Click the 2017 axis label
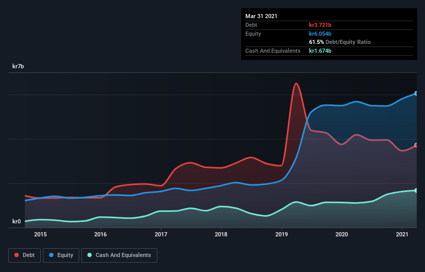This screenshot has height=272, width=425. click(161, 234)
